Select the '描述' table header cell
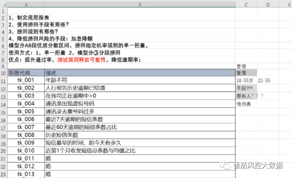 point(140,73)
